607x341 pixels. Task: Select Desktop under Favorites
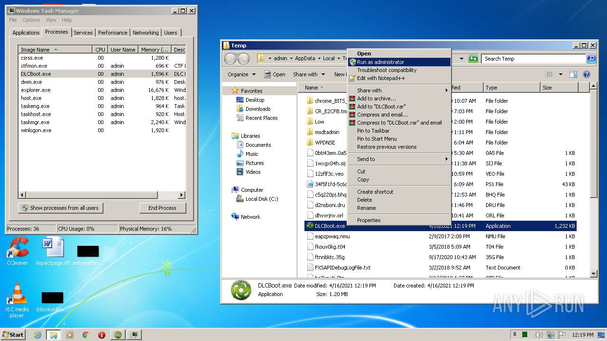coord(255,100)
